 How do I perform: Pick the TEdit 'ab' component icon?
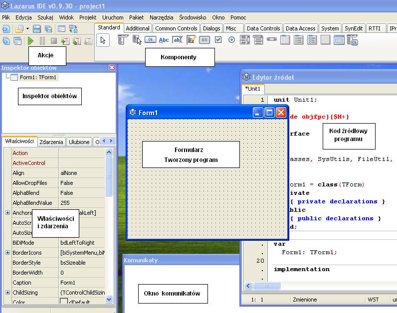pyautogui.click(x=178, y=40)
